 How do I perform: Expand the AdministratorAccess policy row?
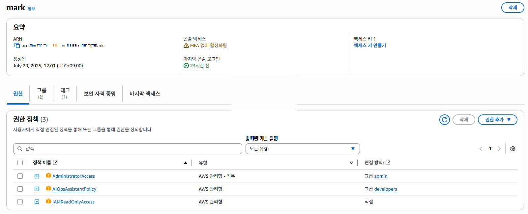click(37, 176)
